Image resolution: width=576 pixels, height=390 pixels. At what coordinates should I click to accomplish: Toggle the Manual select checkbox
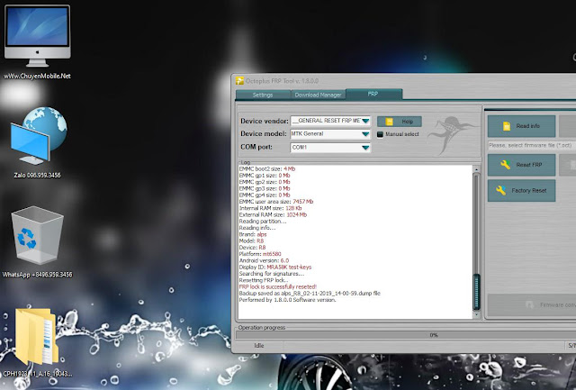(380, 134)
